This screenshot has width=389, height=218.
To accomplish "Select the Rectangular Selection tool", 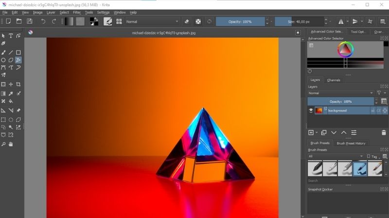I will [x=3, y=120].
